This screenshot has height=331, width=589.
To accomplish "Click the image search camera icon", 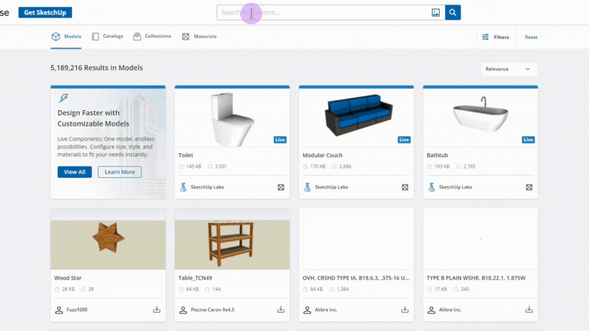I will pos(435,13).
